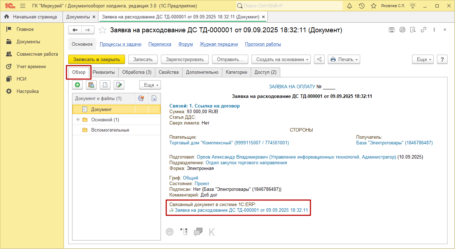Open the notifications bell
The height and width of the screenshot is (249, 455).
point(350,6)
